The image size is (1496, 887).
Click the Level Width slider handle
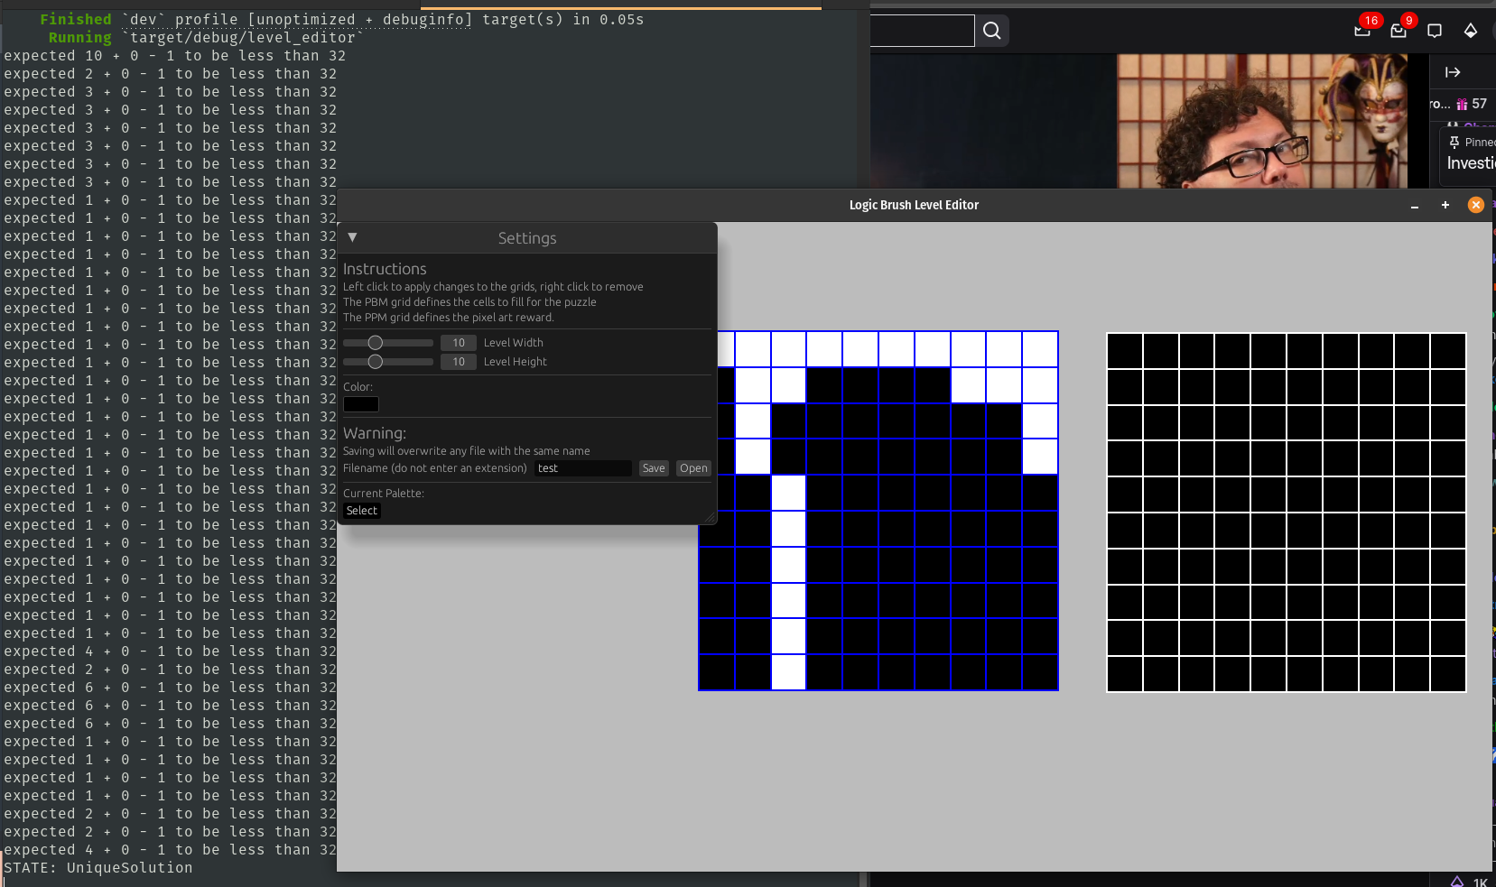(x=376, y=343)
